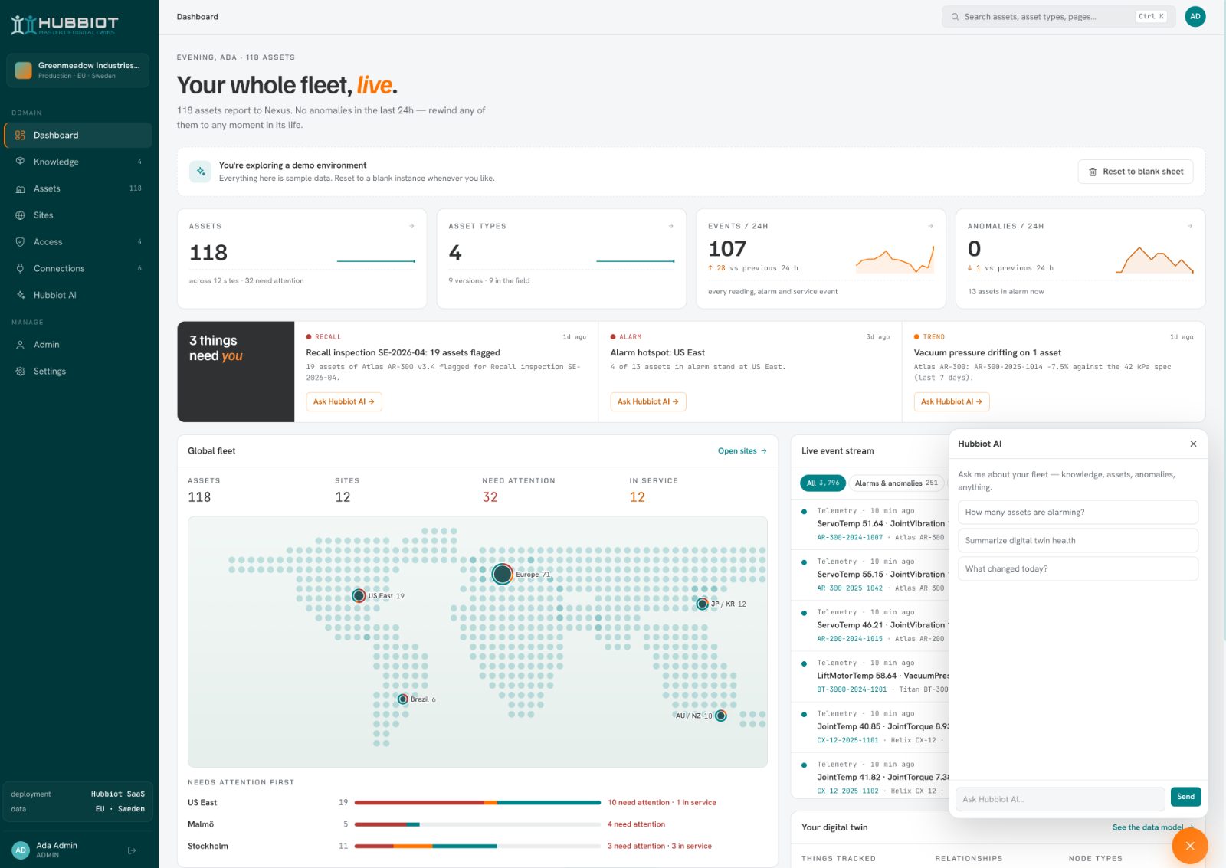Close the Hubbiot AI chat panel
Screen dimensions: 1226x868
[1193, 444]
